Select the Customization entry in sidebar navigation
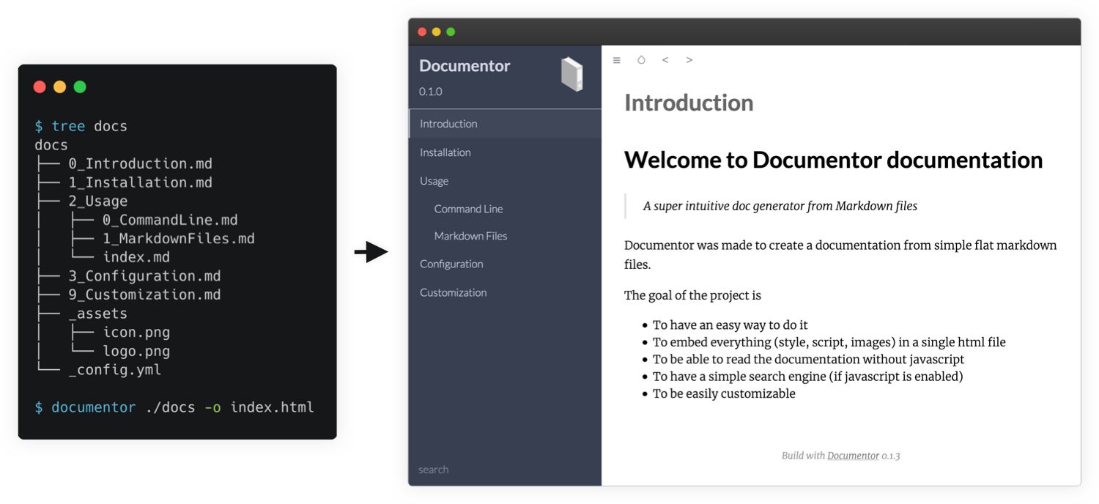Viewport: 1099px width, 504px height. 453,292
